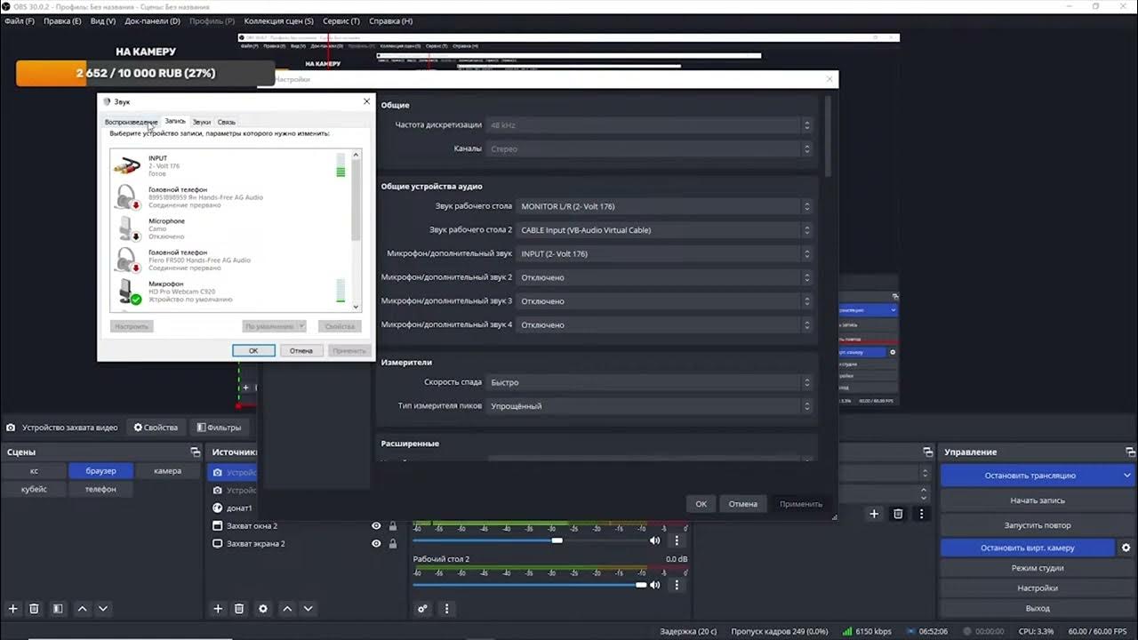
Task: Open Микрофон/дополнительный звук 3 dropdown
Action: pos(665,301)
